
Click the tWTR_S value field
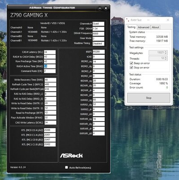pyautogui.click(x=50, y=108)
